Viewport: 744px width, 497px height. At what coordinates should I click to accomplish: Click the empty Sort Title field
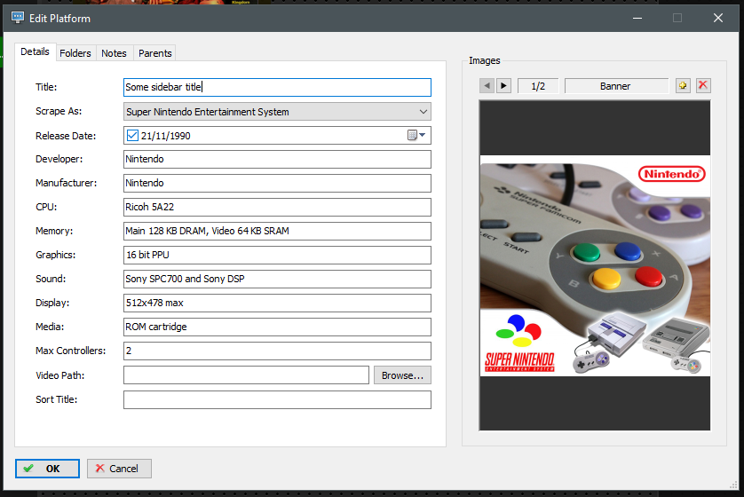click(277, 399)
